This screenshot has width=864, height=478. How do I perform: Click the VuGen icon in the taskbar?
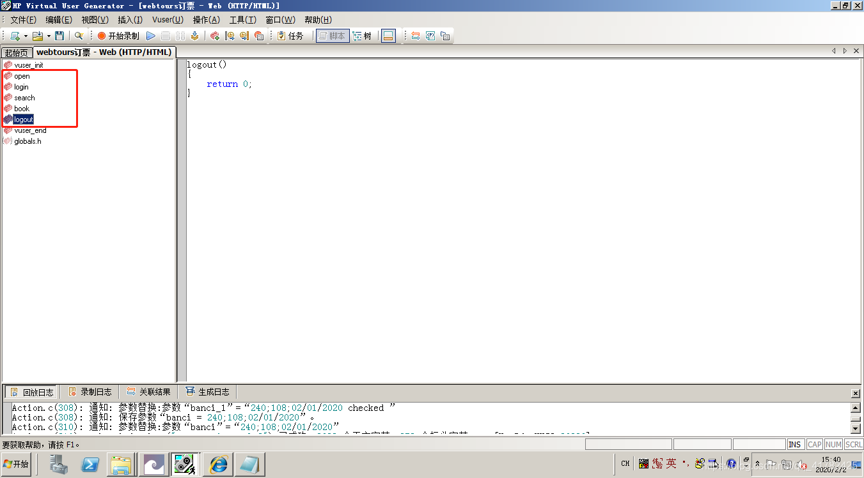click(185, 465)
